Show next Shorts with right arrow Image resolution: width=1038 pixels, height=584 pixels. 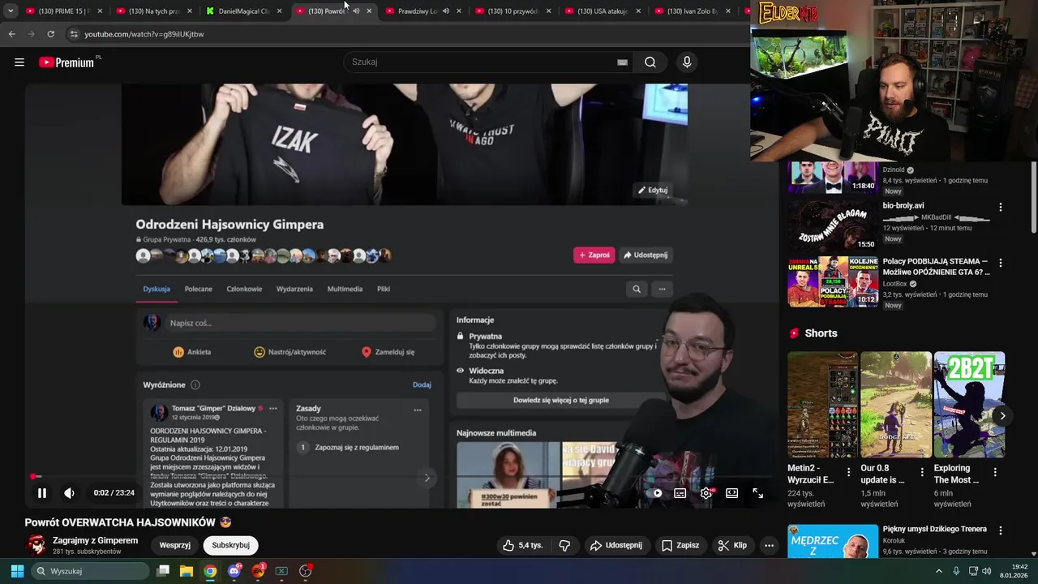point(1002,416)
